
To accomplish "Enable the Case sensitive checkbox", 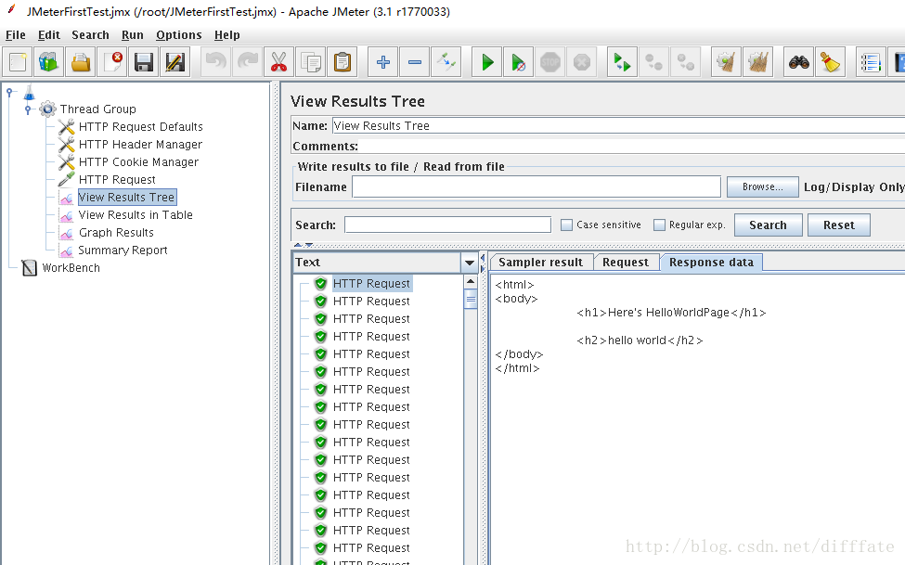I will 567,225.
